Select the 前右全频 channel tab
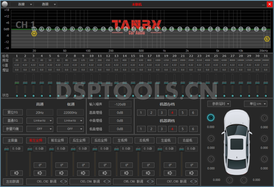 point(58,140)
